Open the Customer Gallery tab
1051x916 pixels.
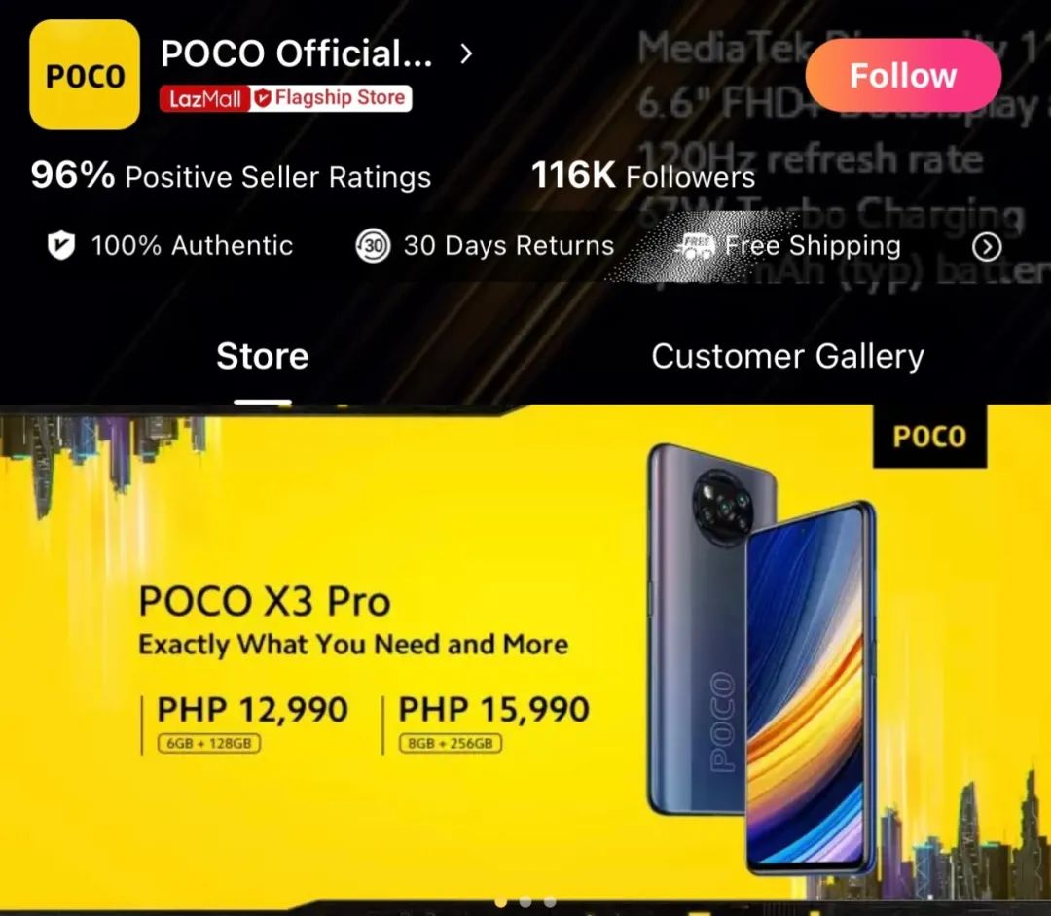(x=787, y=356)
